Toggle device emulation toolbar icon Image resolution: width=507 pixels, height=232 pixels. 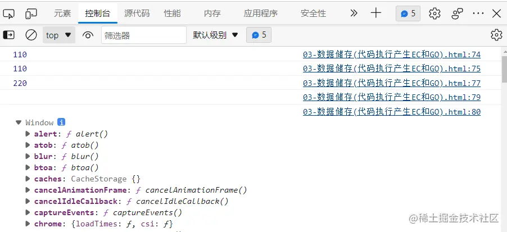31,13
